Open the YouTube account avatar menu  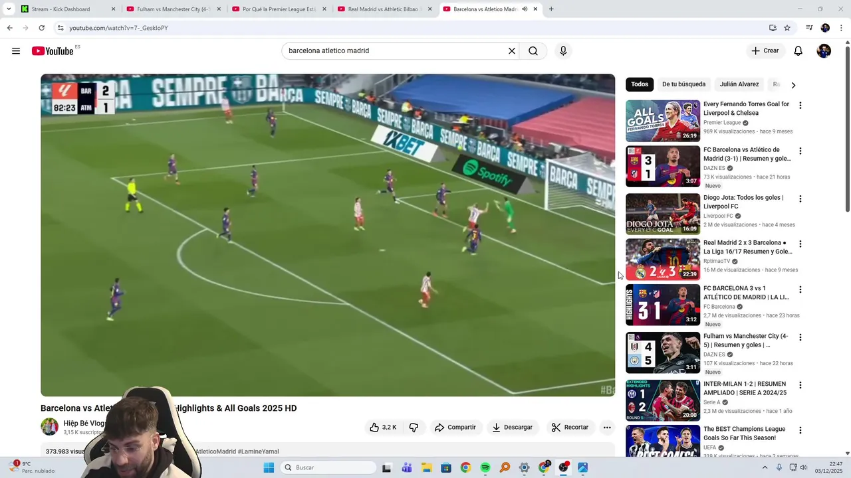point(824,51)
